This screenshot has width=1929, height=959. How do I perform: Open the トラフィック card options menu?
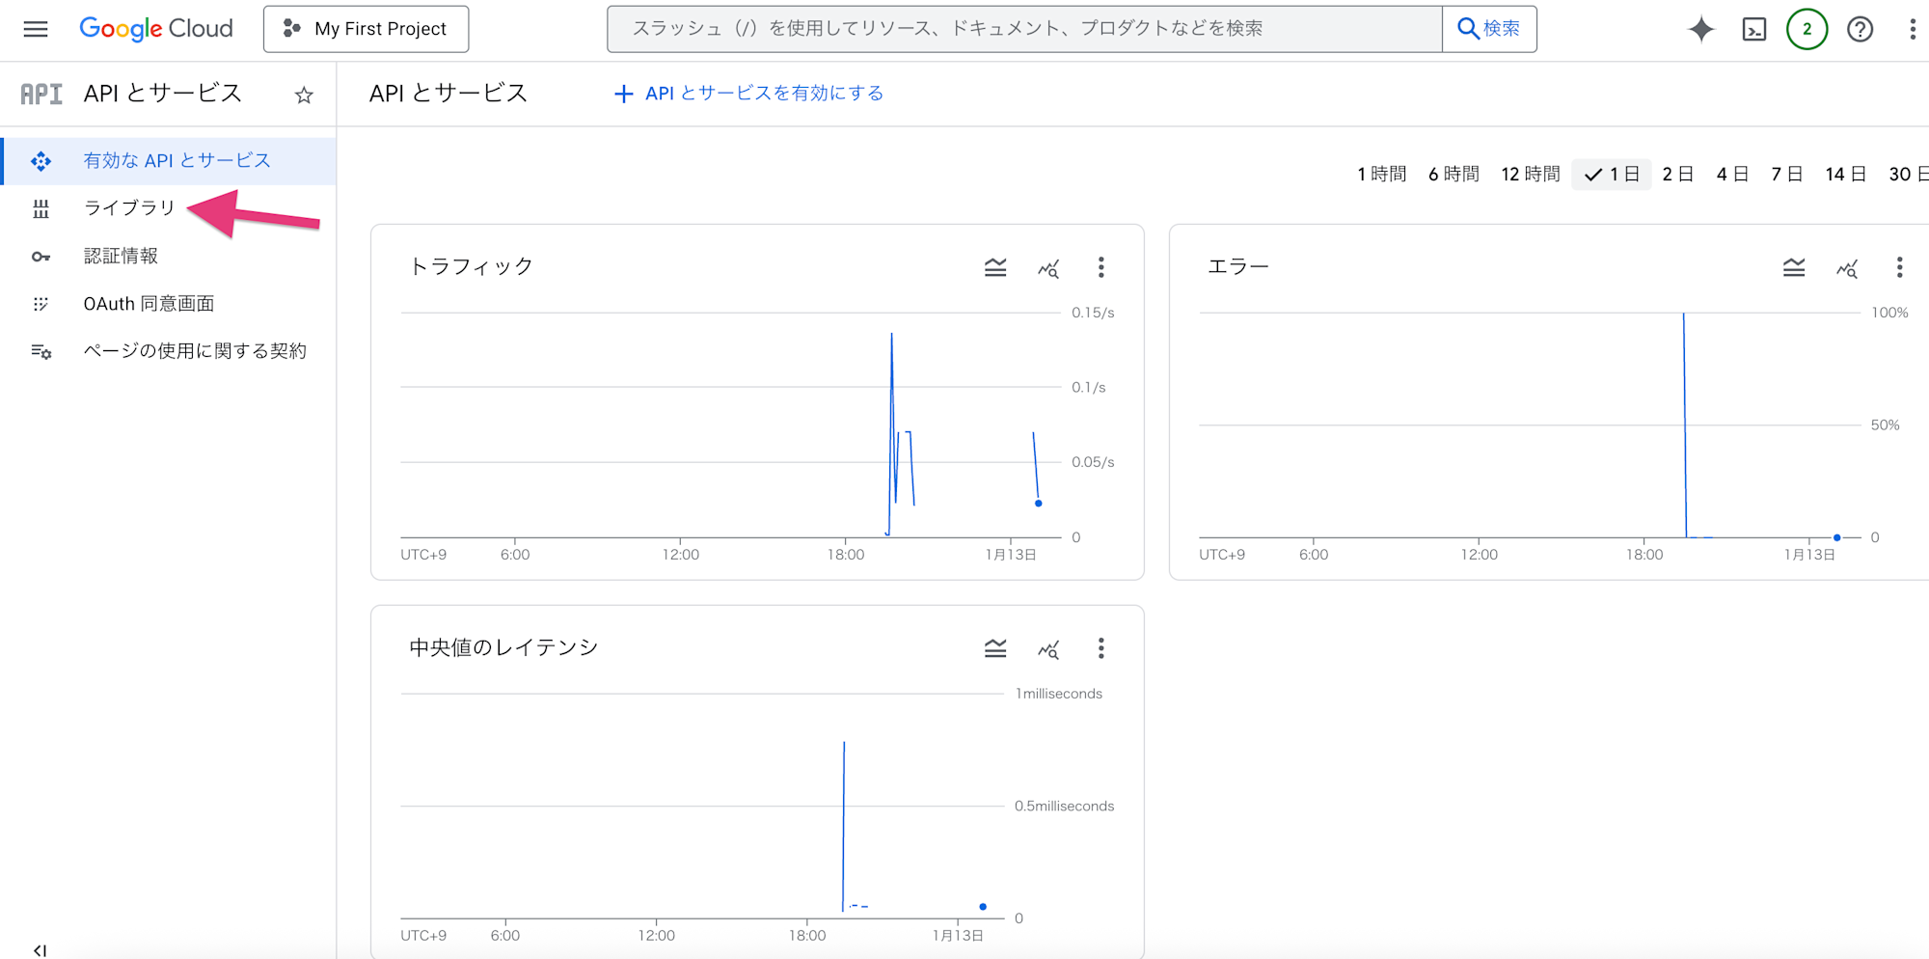point(1100,267)
